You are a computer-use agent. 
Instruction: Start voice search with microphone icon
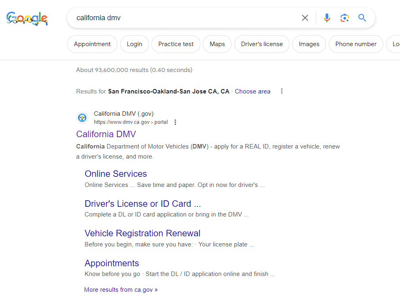(327, 18)
